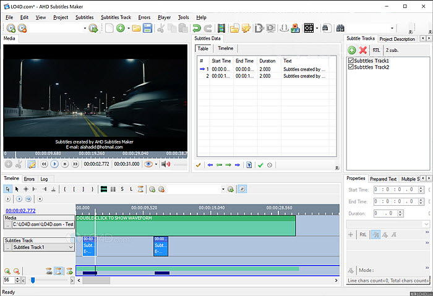Zoom out timeline with magnifier minus icon
Image resolution: width=433 pixels, height=296 pixels.
(x=16, y=271)
